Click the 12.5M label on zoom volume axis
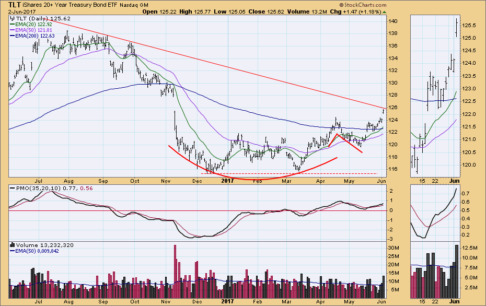Screen dimensions: 486x306 coord(470,248)
